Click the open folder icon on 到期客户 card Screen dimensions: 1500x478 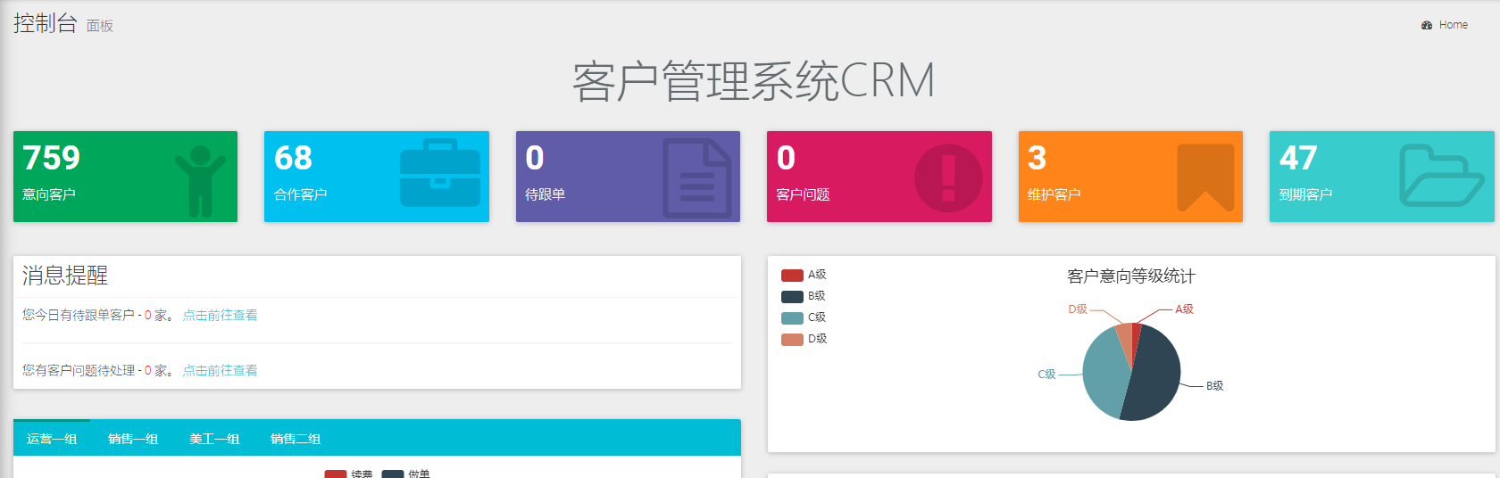point(1440,176)
